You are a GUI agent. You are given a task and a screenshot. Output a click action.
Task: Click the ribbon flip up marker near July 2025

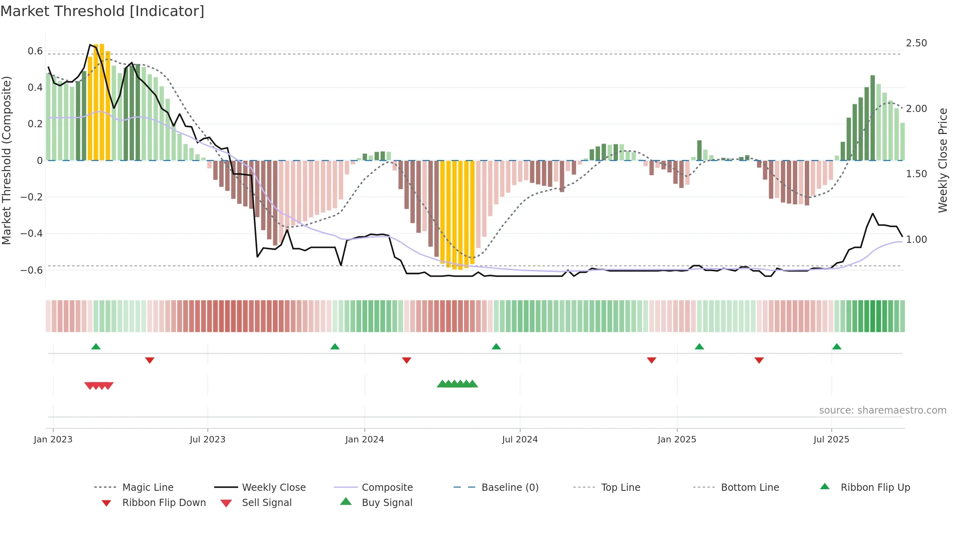pyautogui.click(x=837, y=346)
